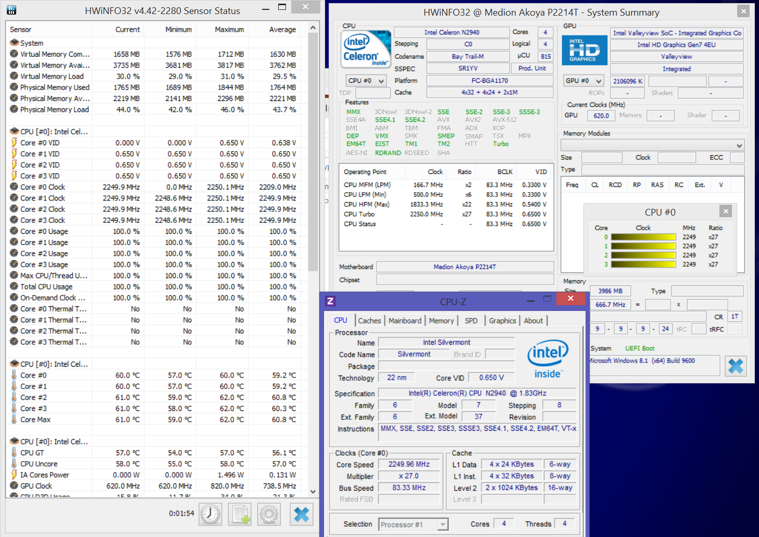Click the CPU GT thermometer icon
The image size is (759, 537).
click(x=14, y=453)
